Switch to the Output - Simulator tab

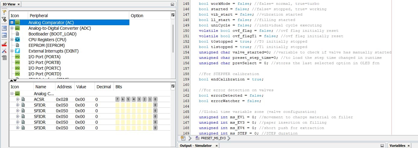(x=196, y=146)
